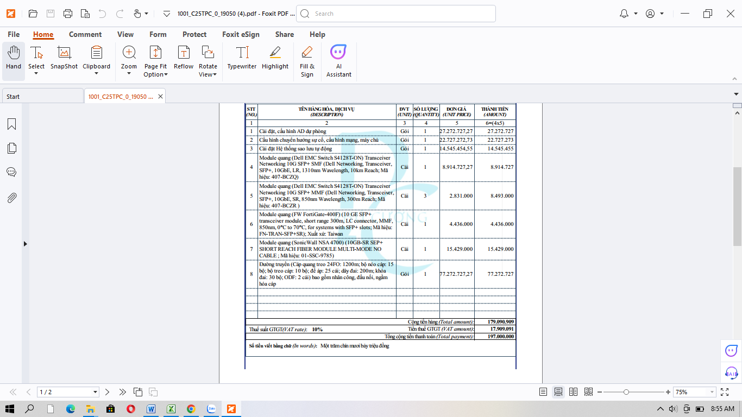The width and height of the screenshot is (742, 417).
Task: Expand the Rotate View dropdown
Action: point(207,74)
